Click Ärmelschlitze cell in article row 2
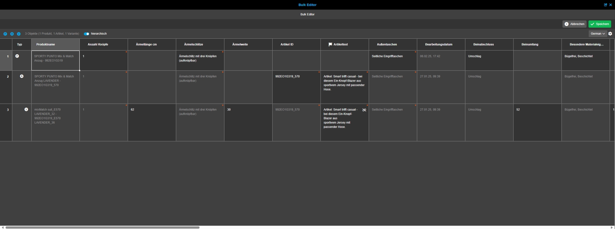The image size is (615, 229). (200, 87)
